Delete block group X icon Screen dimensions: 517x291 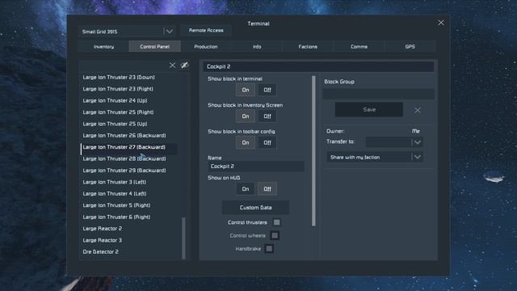point(418,110)
